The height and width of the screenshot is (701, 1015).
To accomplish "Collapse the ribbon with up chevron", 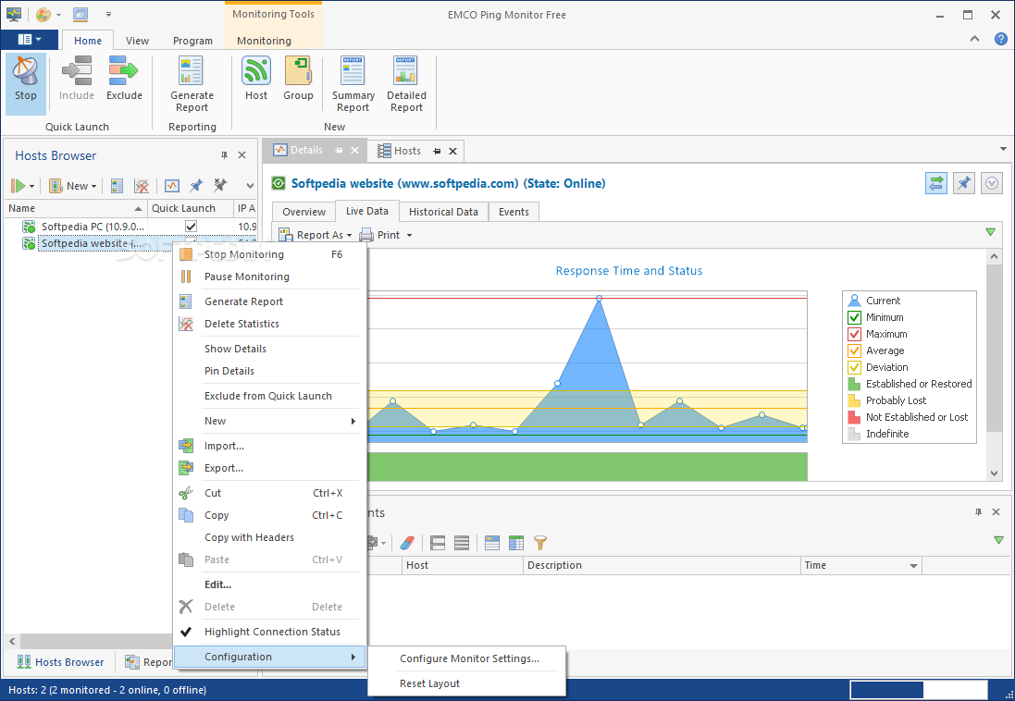I will (x=974, y=39).
